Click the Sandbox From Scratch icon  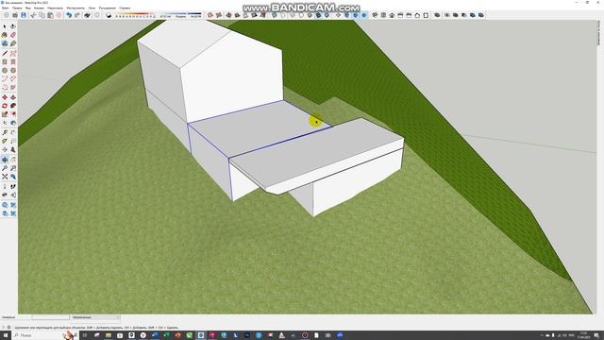pyautogui.click(x=219, y=15)
